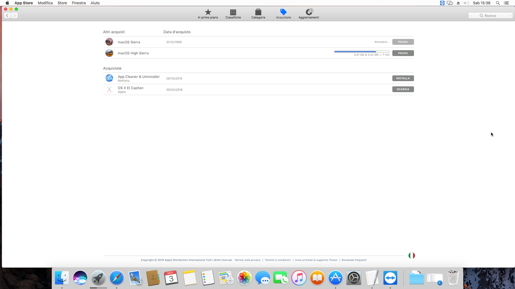Open Invia un'email al supporto iTunes
The width and height of the screenshot is (515, 289).
tap(316, 260)
